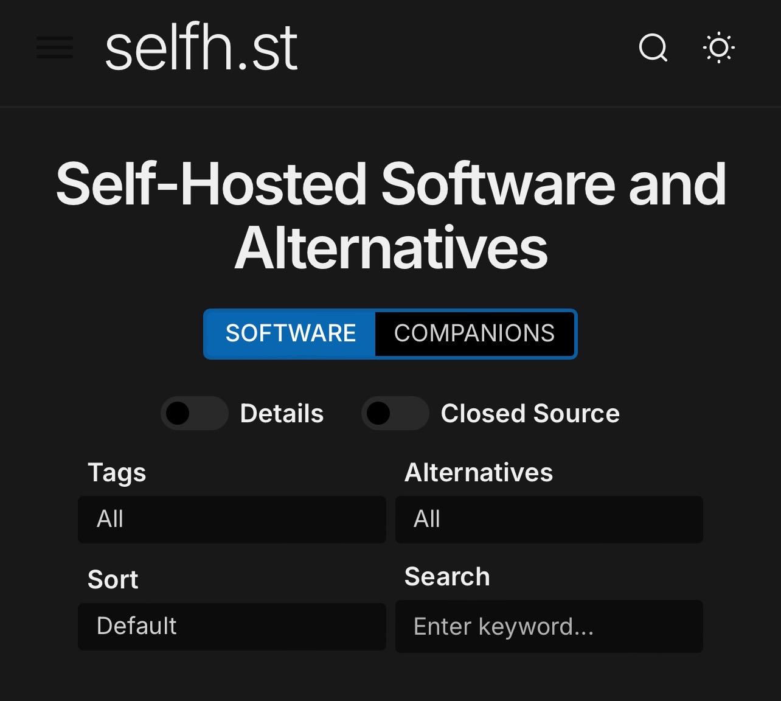Click the Closed Source label text
Screen dimensions: 781x701
pos(530,413)
